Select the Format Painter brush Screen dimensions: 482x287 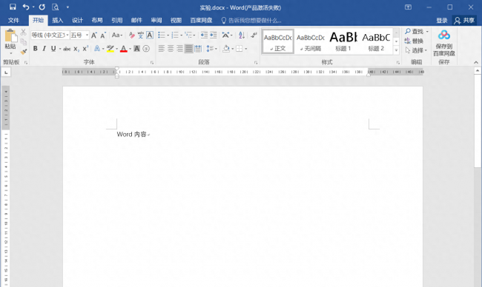24,52
